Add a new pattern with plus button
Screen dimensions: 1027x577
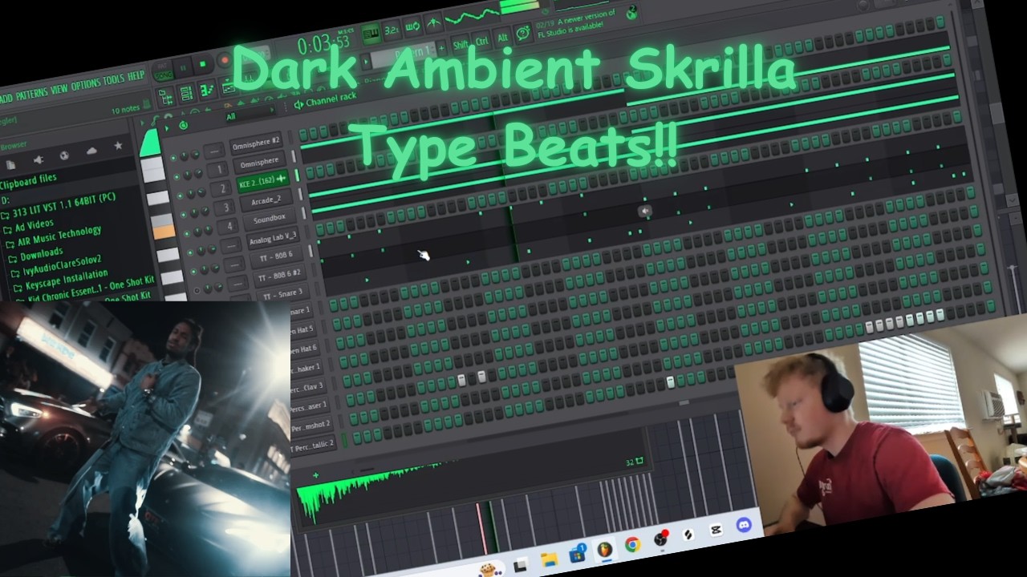click(441, 47)
